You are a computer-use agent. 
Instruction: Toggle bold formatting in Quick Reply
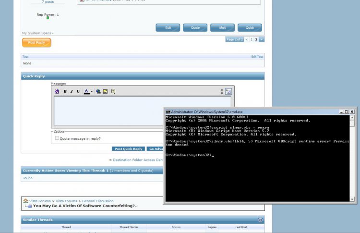(65, 91)
